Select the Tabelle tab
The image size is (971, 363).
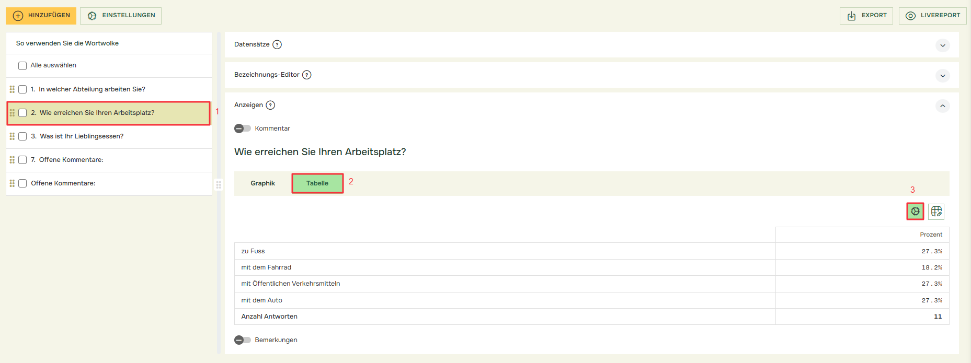(317, 183)
